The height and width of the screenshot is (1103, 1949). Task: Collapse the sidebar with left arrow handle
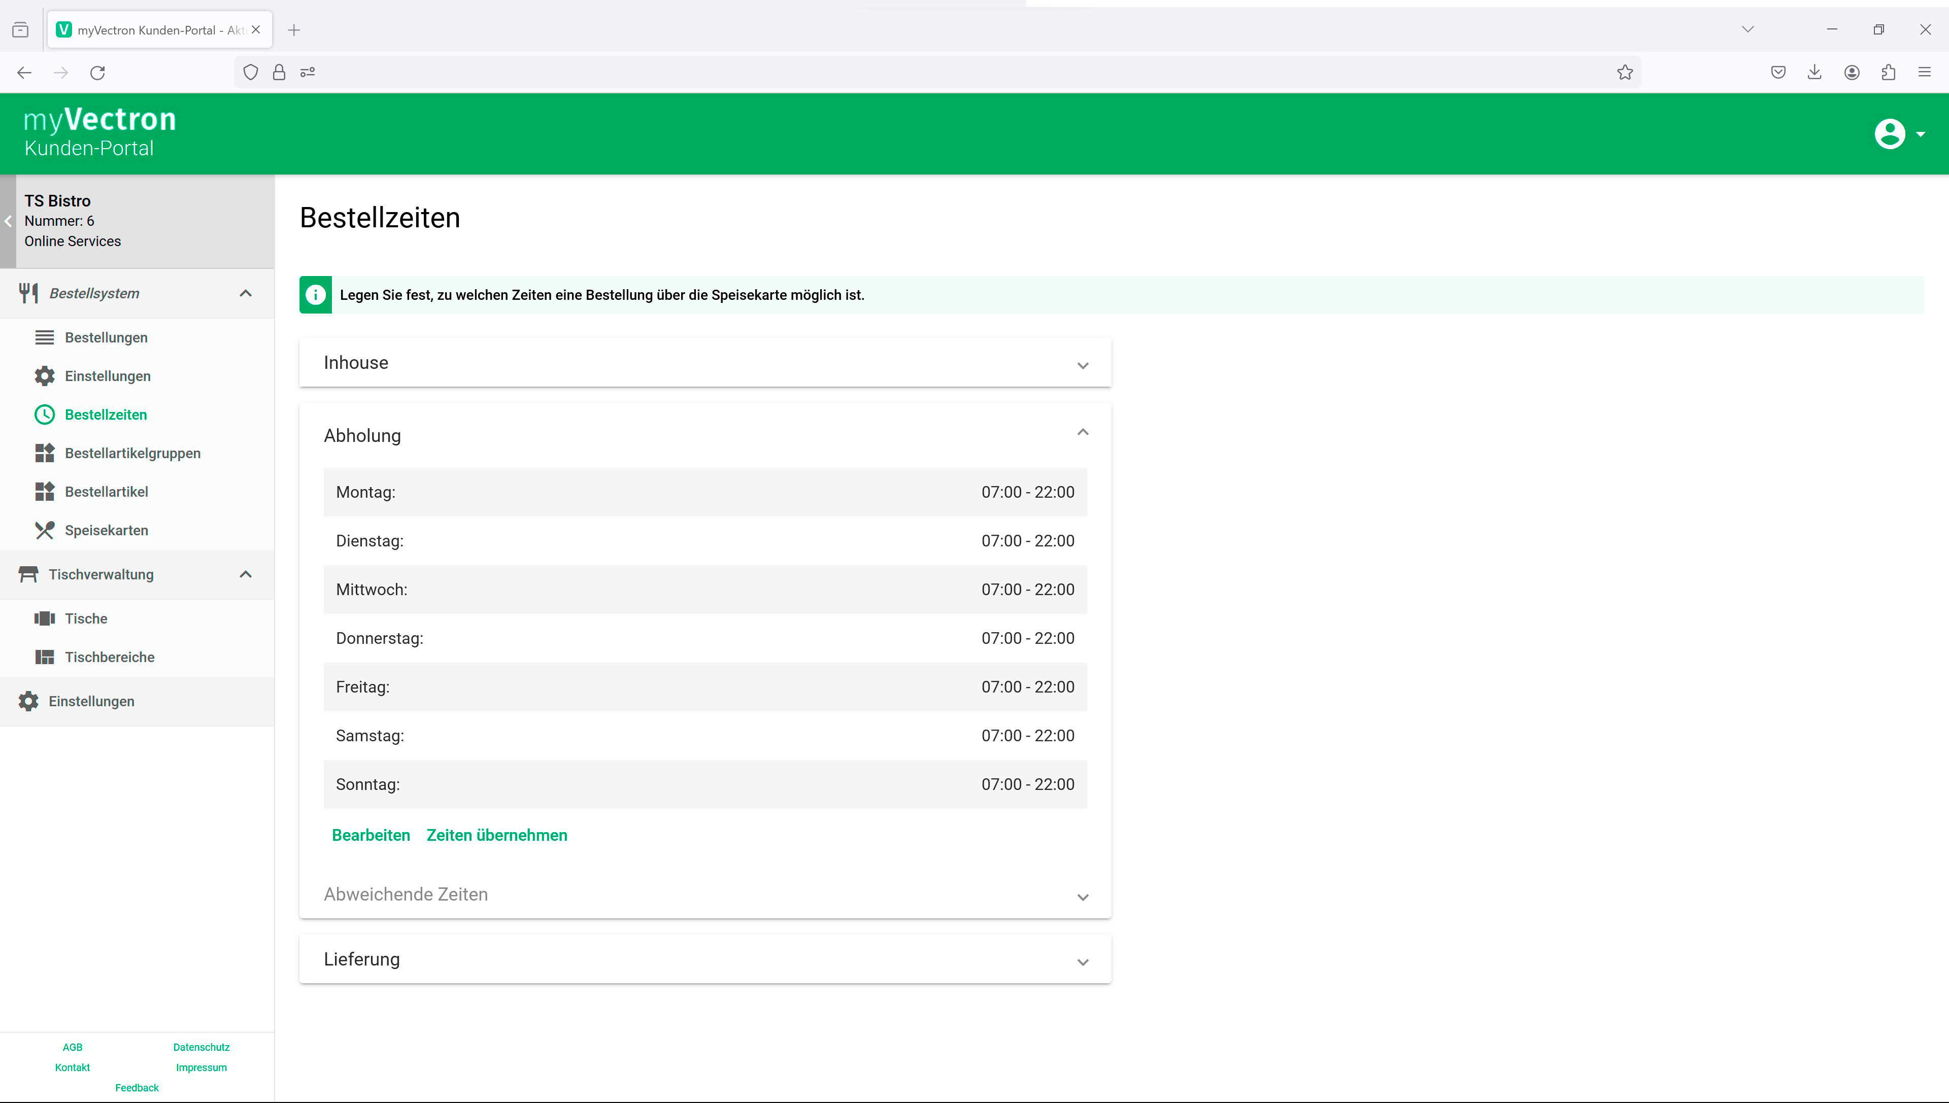point(8,221)
